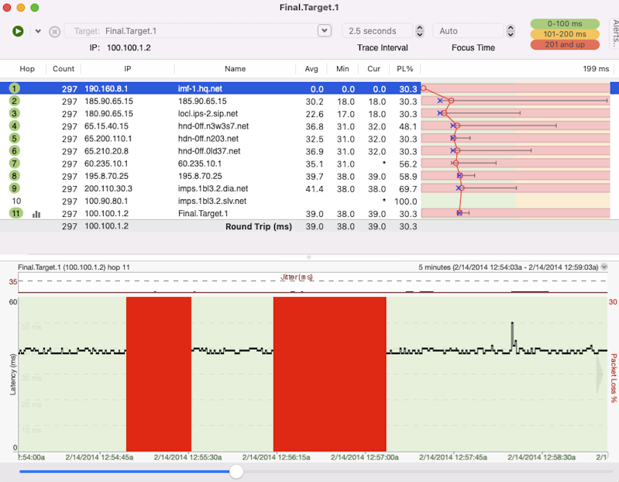Click the green 0-100 ms legend swatch

[565, 24]
